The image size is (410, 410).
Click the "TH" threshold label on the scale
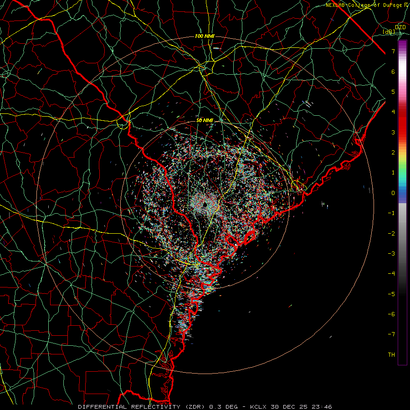(x=391, y=355)
